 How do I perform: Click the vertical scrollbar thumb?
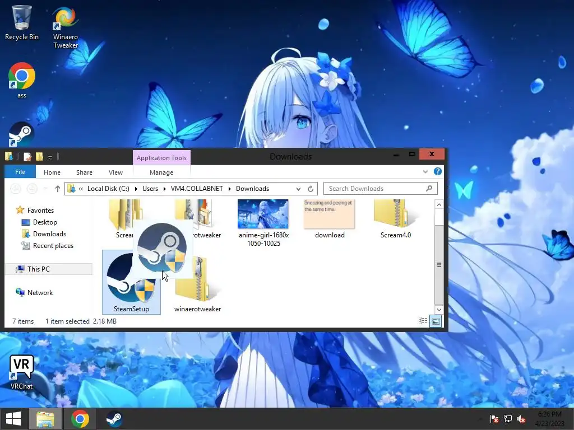[439, 265]
